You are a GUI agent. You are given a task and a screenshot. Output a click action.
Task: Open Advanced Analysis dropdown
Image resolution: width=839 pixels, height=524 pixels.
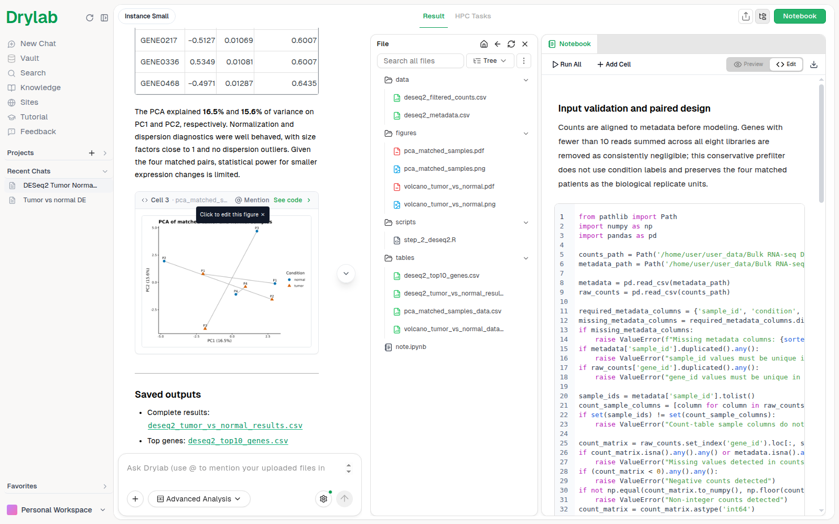point(199,499)
